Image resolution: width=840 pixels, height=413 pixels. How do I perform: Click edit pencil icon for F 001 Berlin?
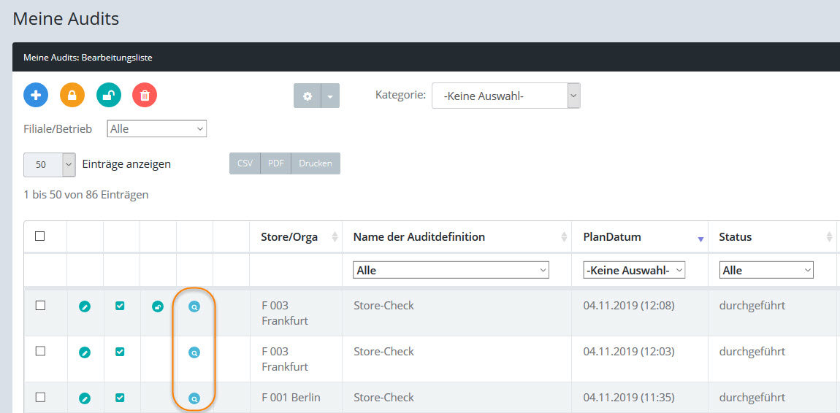click(85, 398)
